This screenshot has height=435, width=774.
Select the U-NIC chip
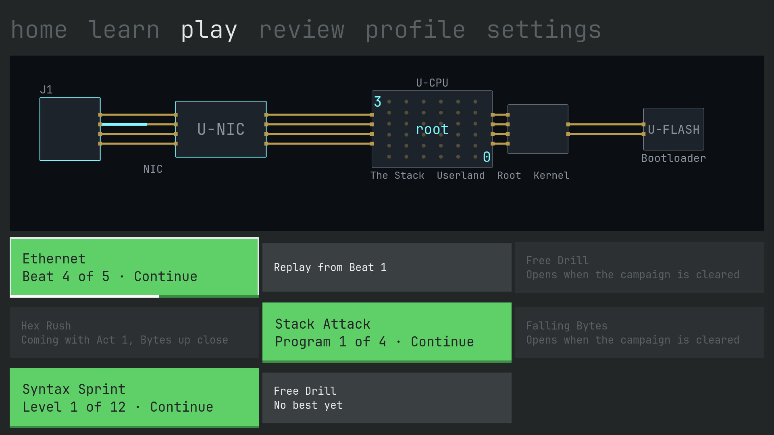point(221,129)
